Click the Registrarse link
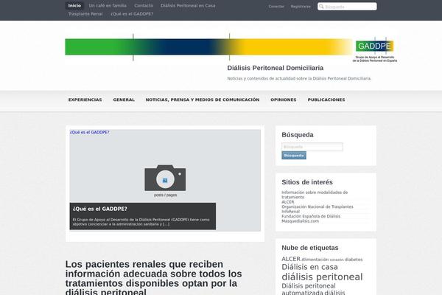 pyautogui.click(x=301, y=6)
